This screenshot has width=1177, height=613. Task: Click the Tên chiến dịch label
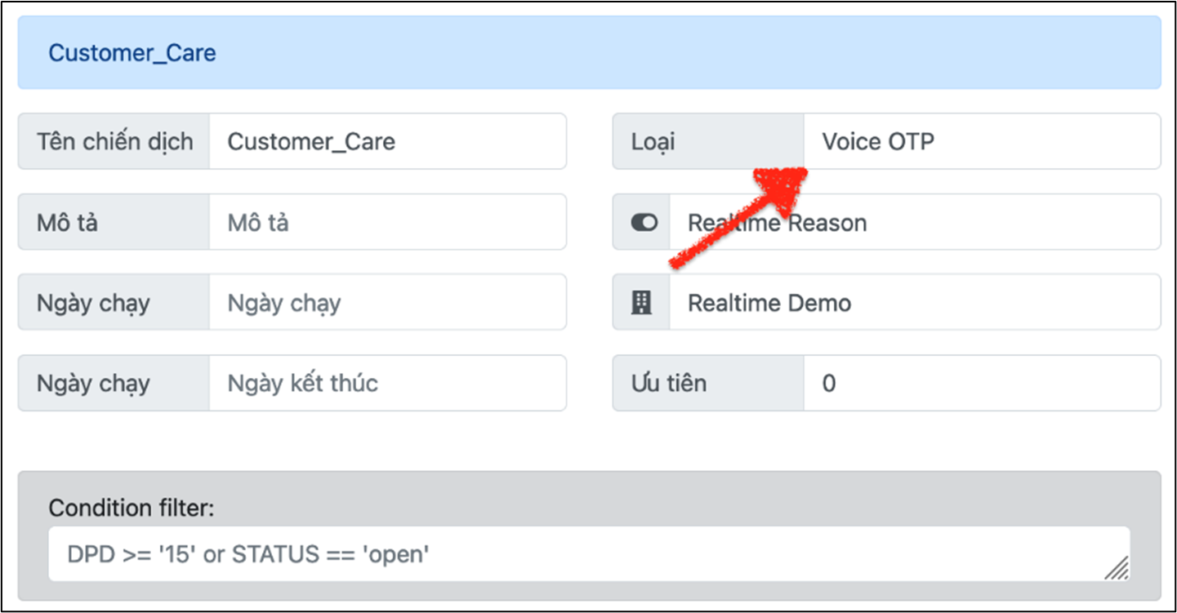coord(114,141)
